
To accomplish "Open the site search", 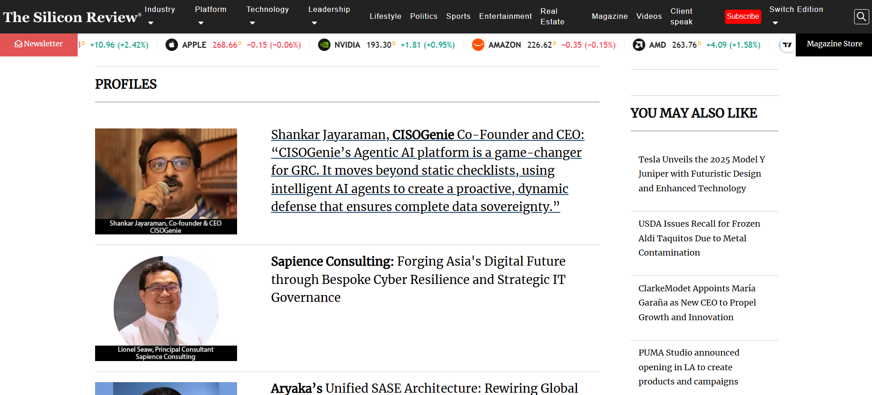I will (x=861, y=17).
